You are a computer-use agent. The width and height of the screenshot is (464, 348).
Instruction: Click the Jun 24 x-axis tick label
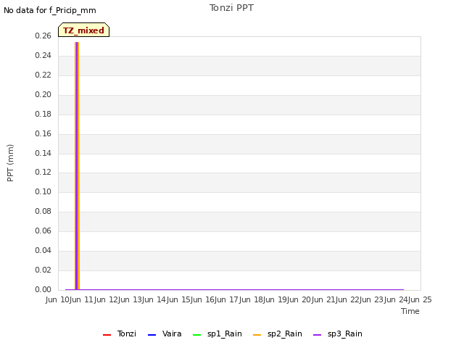tap(397, 299)
